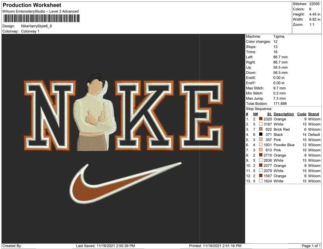Click the Color changes value 12
Image resolution: width=323 pixels, height=249 pixels.
coord(275,42)
